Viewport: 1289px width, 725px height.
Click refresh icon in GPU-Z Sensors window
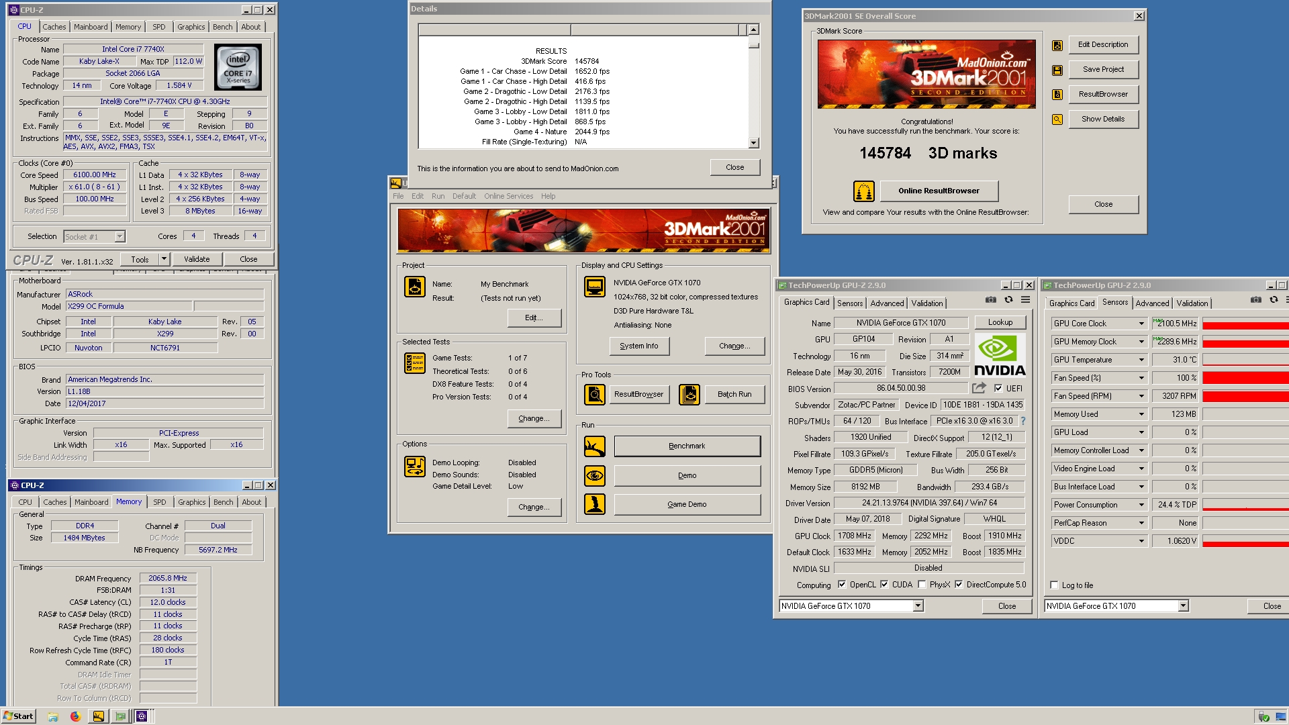click(x=1274, y=300)
